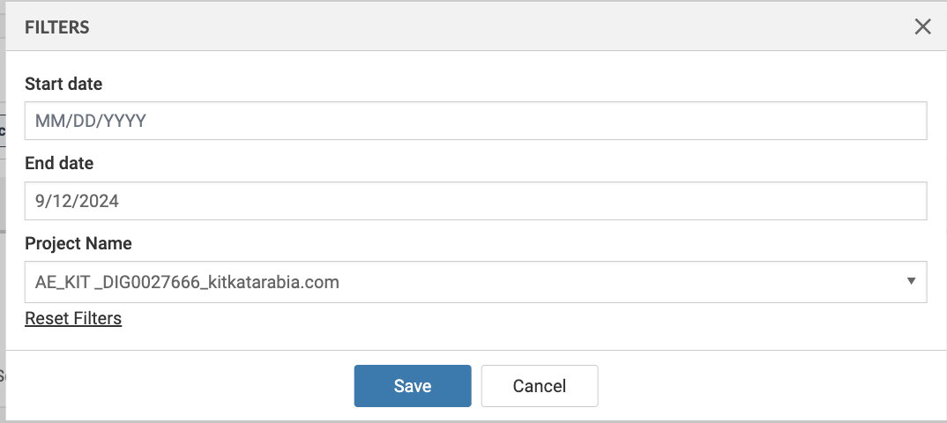
Task: Open the Project Name dropdown
Action: point(475,282)
